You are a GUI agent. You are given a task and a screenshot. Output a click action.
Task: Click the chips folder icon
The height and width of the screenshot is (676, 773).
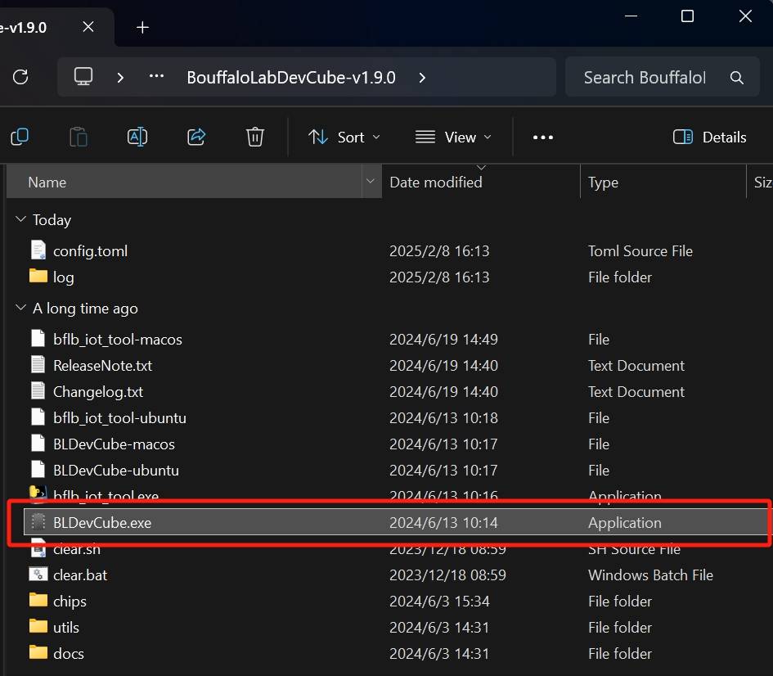click(38, 600)
